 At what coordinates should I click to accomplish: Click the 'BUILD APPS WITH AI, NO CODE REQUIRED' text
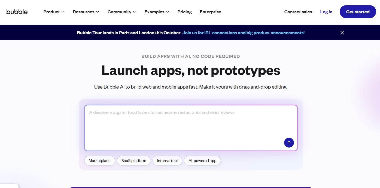(191, 57)
